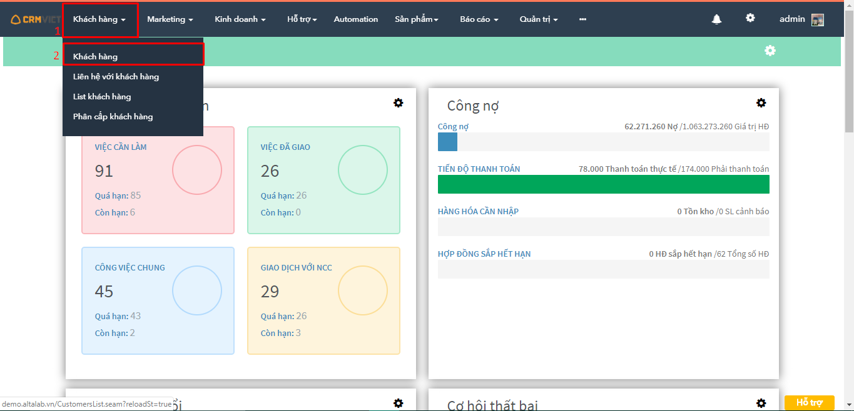Click the circle icon in Việc đã giao card

pyautogui.click(x=363, y=169)
